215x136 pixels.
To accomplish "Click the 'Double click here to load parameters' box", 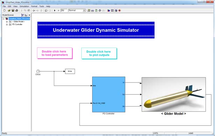I will [55, 53].
